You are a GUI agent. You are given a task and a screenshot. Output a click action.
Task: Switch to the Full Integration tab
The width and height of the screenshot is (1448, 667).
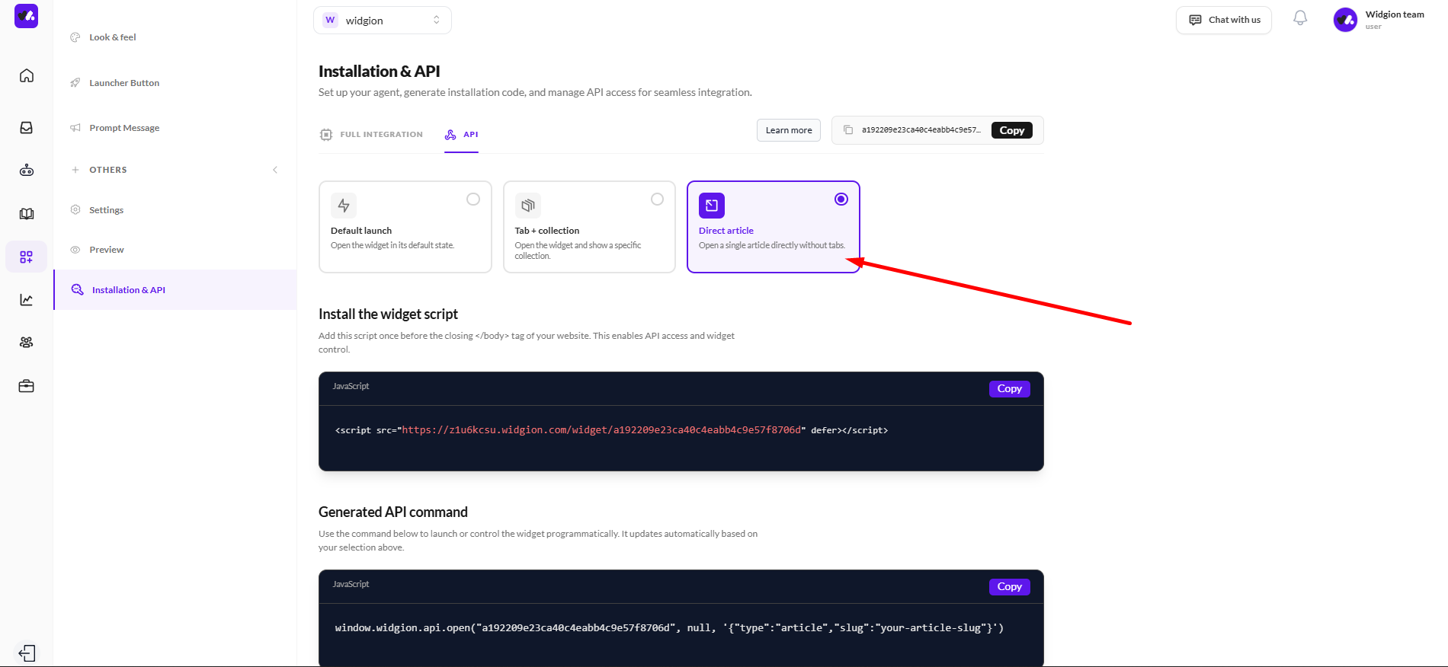[371, 135]
